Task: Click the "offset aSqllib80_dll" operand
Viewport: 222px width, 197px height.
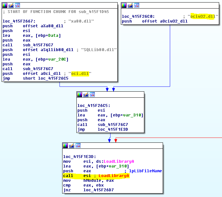Action: click(48, 50)
